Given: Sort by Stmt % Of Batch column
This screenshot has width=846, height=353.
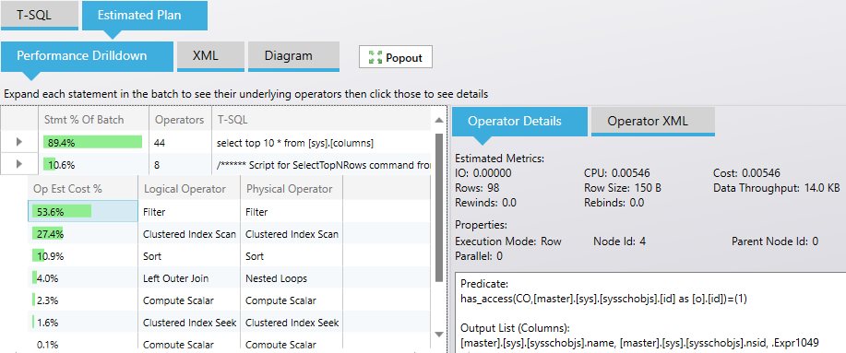Looking at the screenshot, I should [94, 120].
